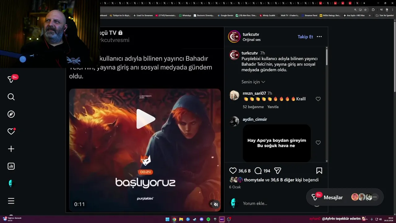
Task: Open rmzn_sari07's profile name
Action: click(x=254, y=93)
